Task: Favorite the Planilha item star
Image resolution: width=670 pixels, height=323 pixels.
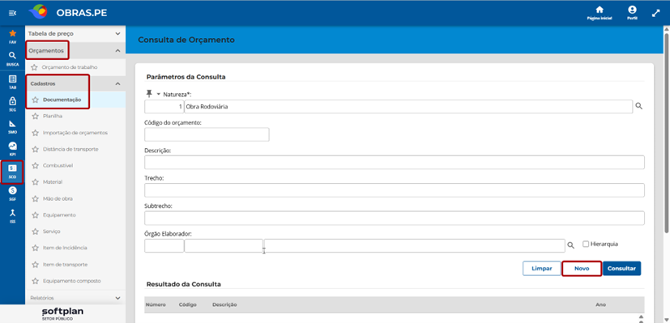Action: click(36, 116)
